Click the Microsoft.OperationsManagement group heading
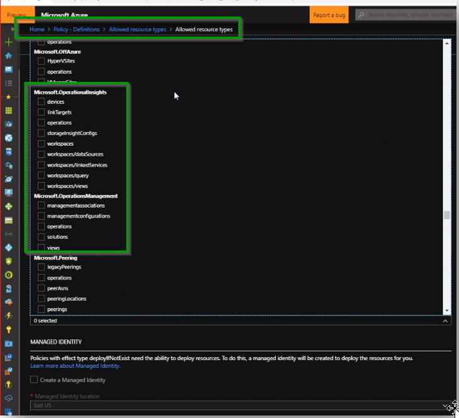Screen dimensions: 459x418 pyautogui.click(x=76, y=196)
